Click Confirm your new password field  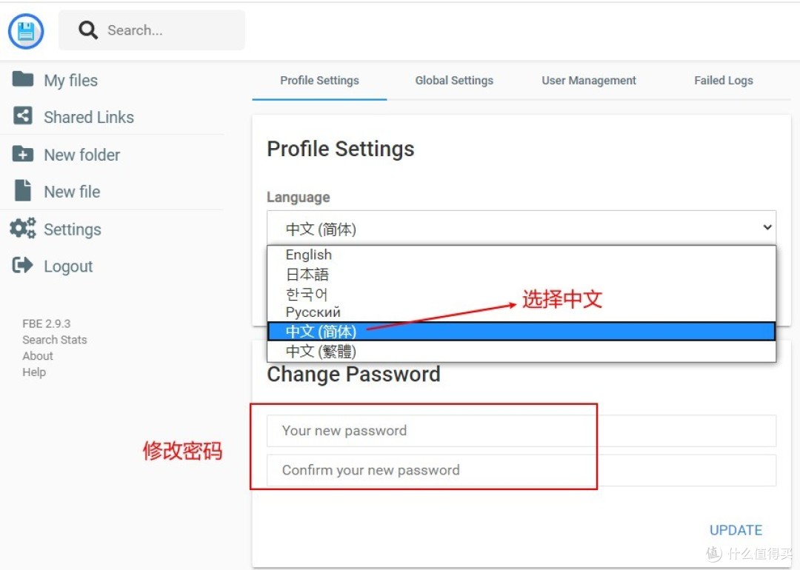point(521,470)
